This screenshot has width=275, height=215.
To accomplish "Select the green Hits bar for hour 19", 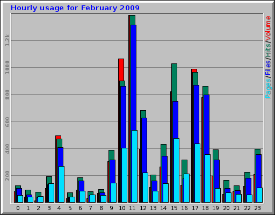I will coord(215,155).
